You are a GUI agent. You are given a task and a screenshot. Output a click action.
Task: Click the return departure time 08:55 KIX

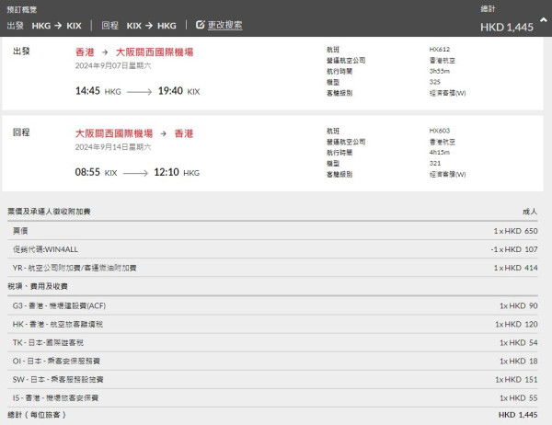[x=96, y=173]
